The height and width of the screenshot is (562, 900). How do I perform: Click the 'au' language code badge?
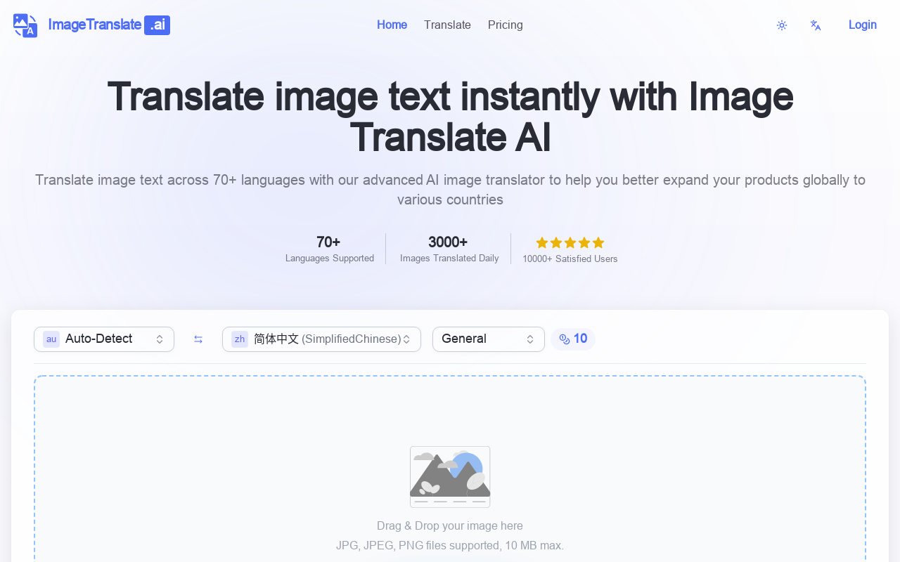[x=51, y=339]
